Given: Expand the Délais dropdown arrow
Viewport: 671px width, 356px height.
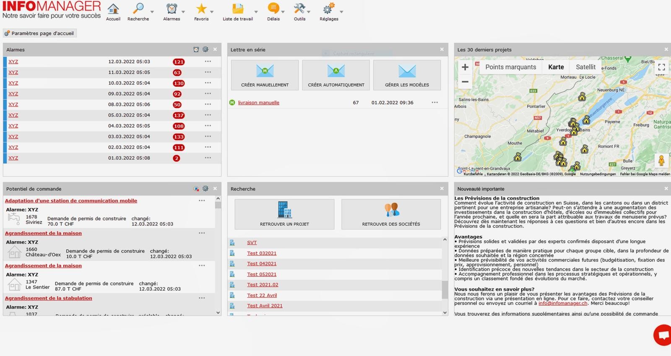Looking at the screenshot, I should pyautogui.click(x=283, y=12).
